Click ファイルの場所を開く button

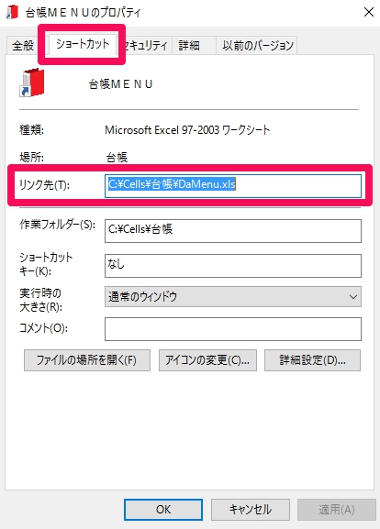tap(87, 360)
